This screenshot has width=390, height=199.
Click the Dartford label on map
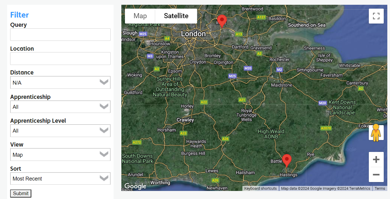[x=240, y=47]
